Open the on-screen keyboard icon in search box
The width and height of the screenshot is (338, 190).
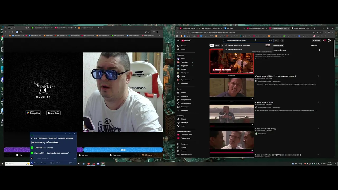point(269,41)
